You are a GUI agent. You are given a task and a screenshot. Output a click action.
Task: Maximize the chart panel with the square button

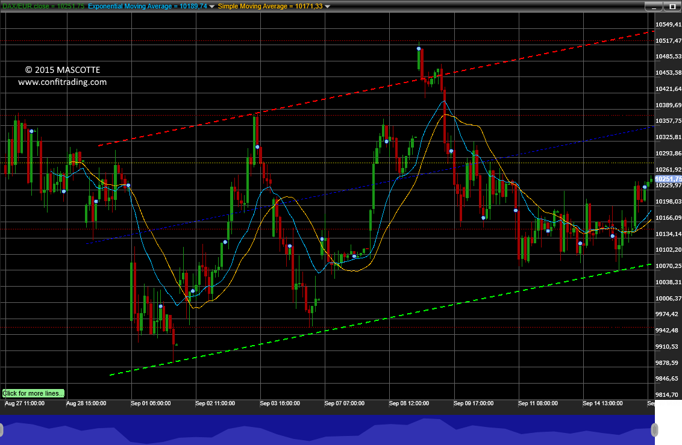(672, 7)
